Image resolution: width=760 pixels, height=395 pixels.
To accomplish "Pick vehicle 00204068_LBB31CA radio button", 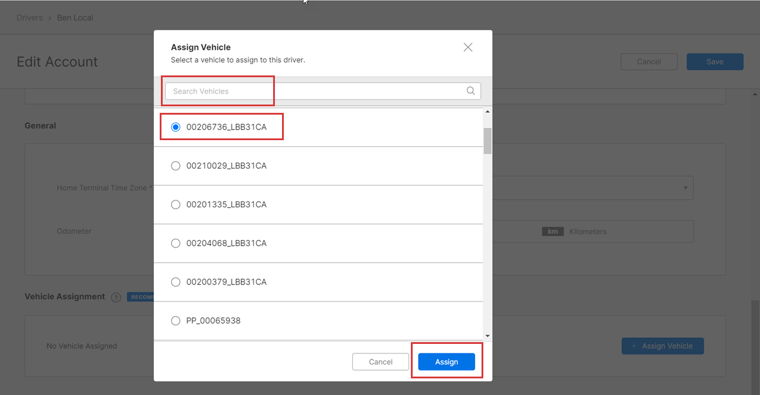I will pos(176,243).
